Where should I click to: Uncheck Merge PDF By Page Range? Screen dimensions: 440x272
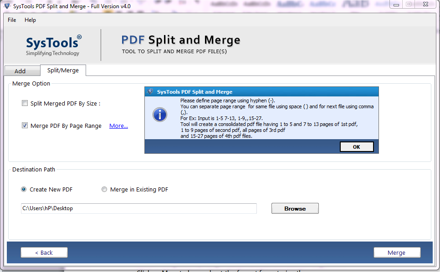point(25,125)
